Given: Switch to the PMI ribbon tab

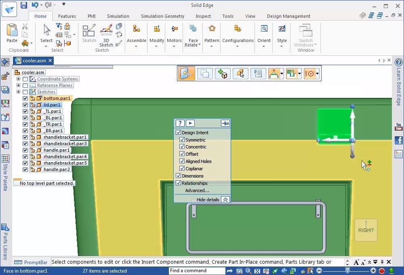Looking at the screenshot, I should [x=91, y=16].
